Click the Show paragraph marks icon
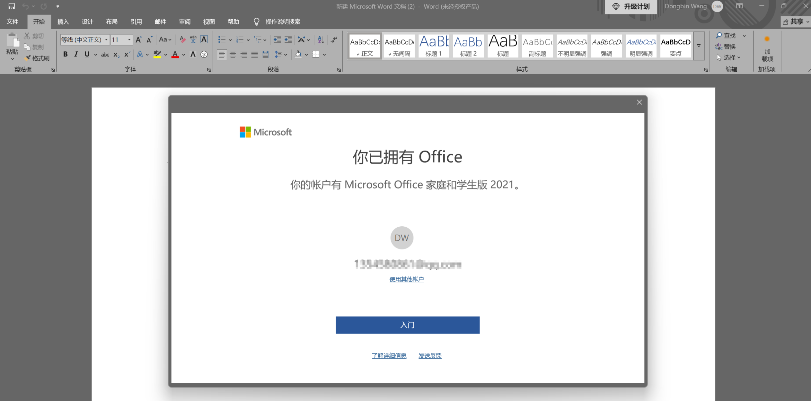 [334, 39]
